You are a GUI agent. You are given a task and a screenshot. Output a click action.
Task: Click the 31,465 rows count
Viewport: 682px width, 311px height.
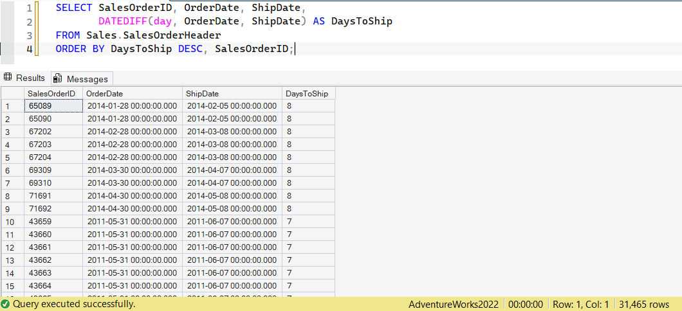[644, 304]
